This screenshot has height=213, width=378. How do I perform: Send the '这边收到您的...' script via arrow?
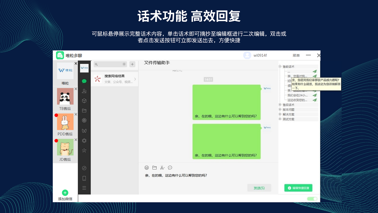pos(315,100)
